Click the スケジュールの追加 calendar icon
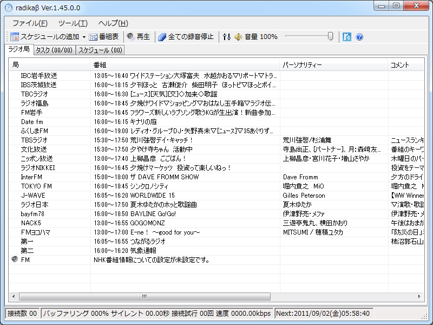 pyautogui.click(x=14, y=37)
